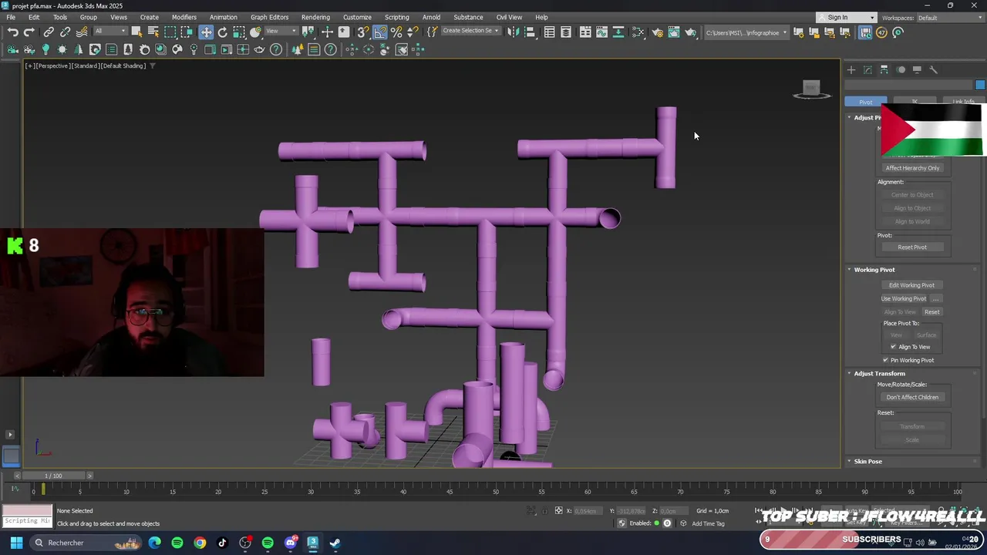
Task: Toggle Angle Snap
Action: pos(380,32)
